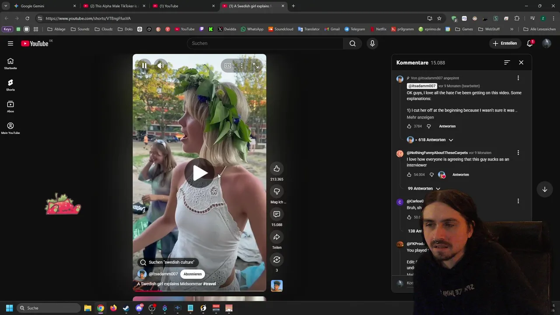
Task: Open the Netflix bookmark
Action: click(x=378, y=29)
